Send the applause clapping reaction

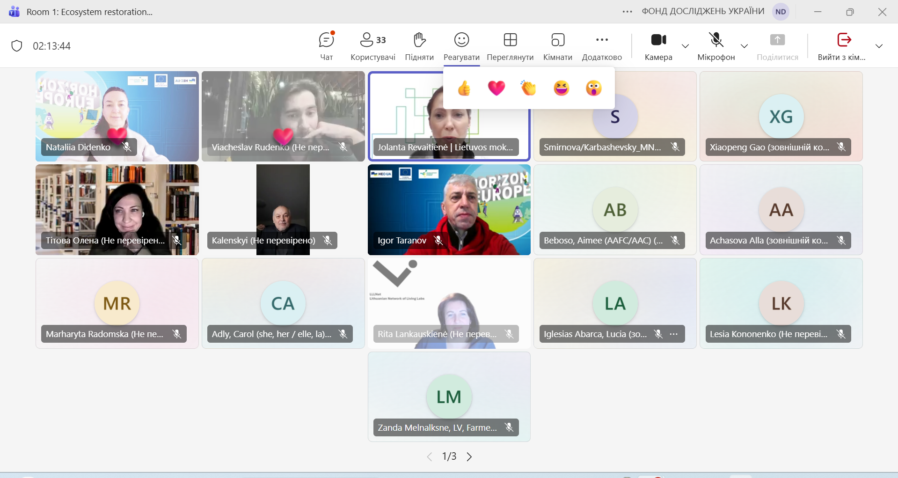tap(528, 88)
